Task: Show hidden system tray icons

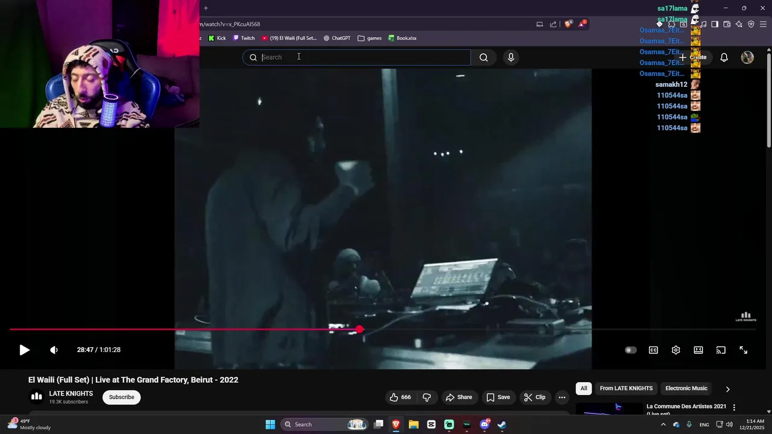Action: coord(663,424)
